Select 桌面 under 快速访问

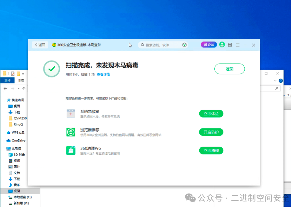tap(14, 106)
